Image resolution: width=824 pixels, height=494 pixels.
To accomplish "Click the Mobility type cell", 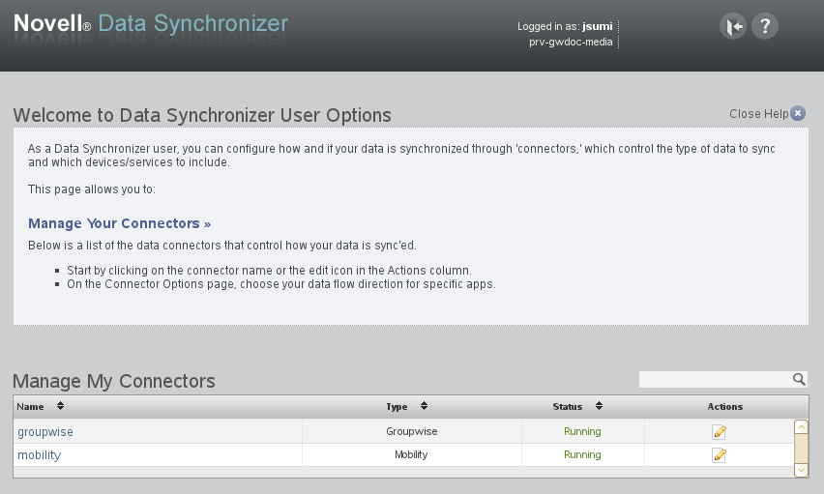I will coord(411,454).
